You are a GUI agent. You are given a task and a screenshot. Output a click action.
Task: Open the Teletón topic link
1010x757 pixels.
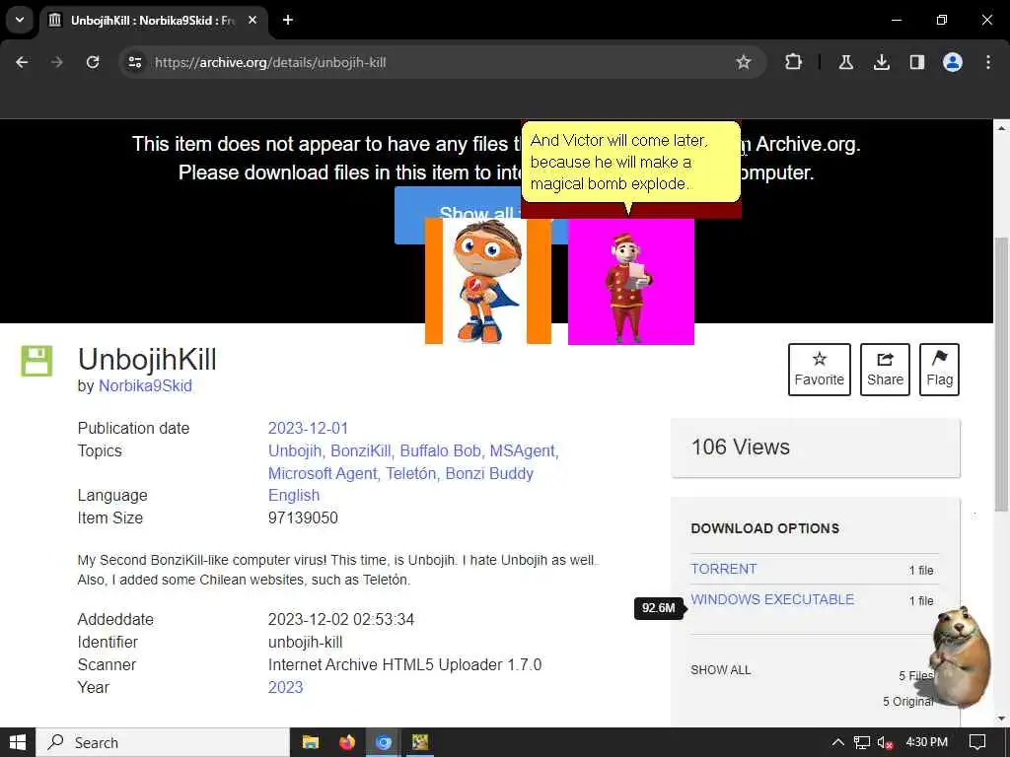[x=411, y=473]
